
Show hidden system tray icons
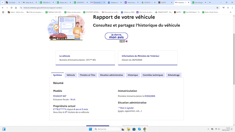(x=208, y=129)
